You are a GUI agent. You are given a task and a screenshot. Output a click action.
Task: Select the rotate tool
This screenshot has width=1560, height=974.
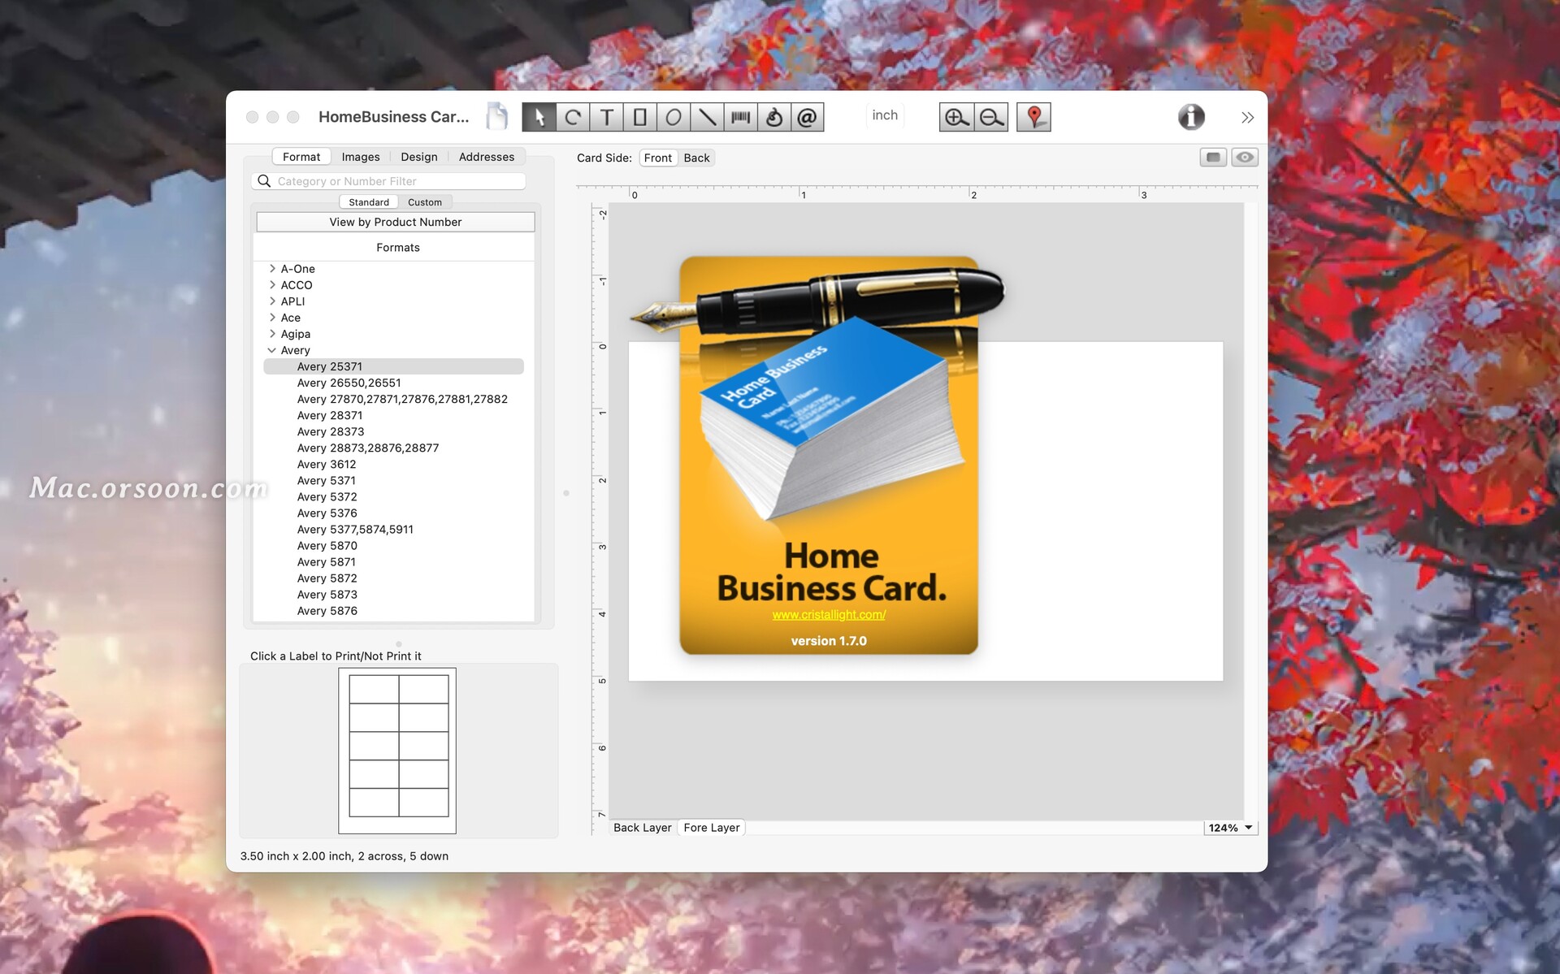pyautogui.click(x=573, y=117)
